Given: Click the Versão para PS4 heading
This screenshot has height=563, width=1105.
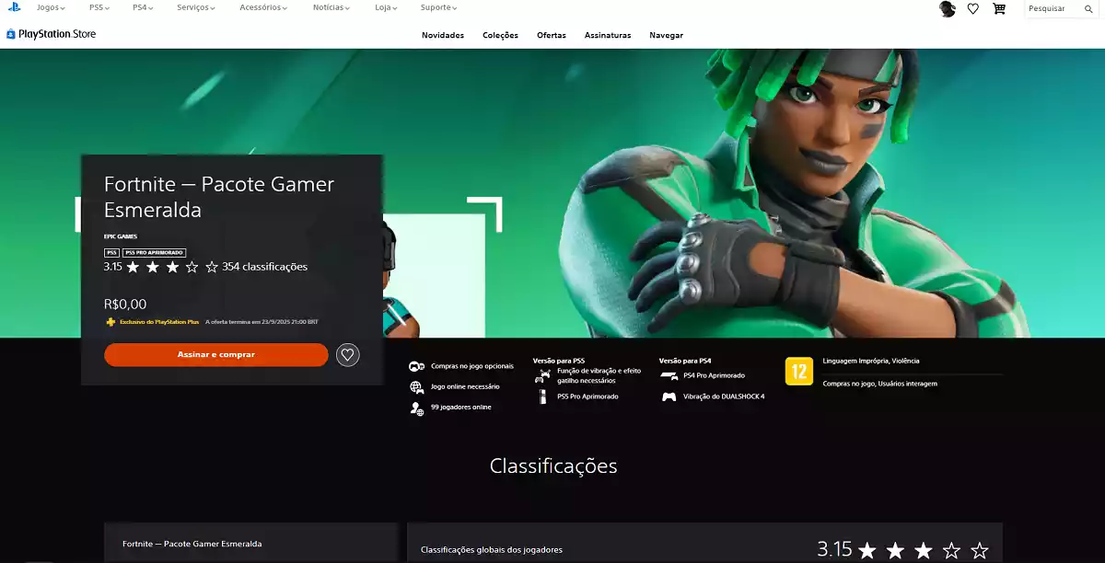Looking at the screenshot, I should 685,361.
